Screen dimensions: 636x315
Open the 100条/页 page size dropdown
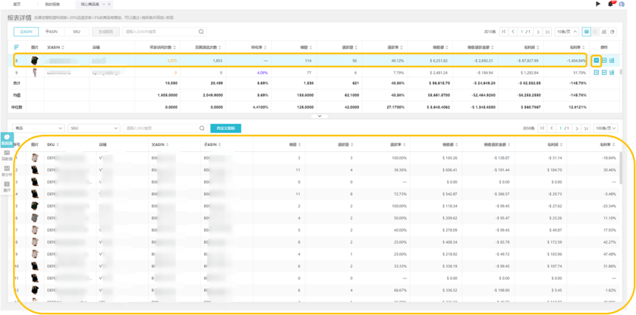606,128
